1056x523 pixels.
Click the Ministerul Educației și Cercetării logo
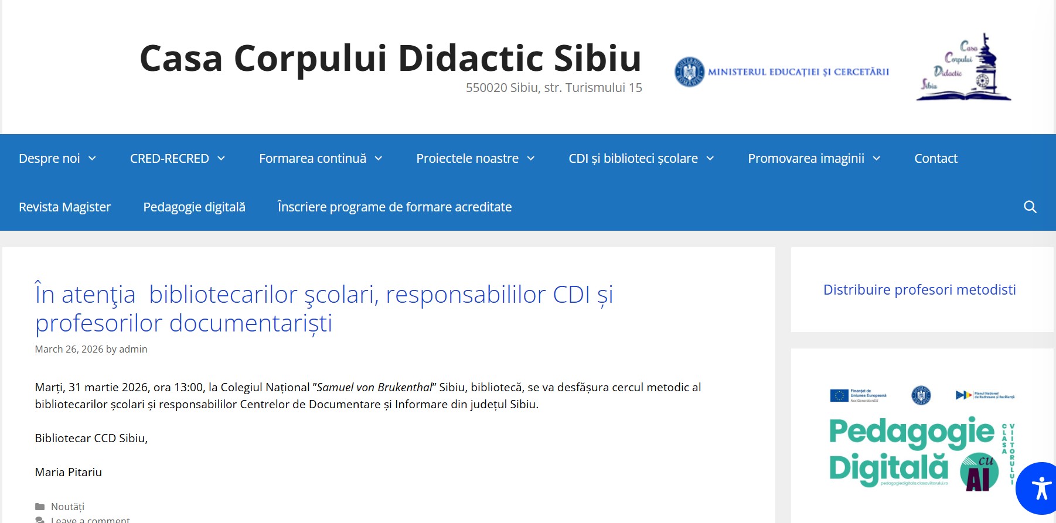point(782,72)
